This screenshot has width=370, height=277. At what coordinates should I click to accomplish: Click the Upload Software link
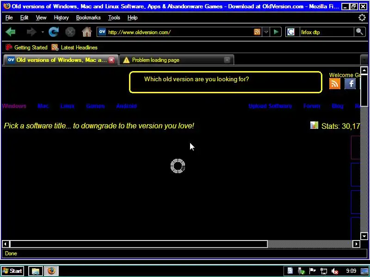click(270, 106)
